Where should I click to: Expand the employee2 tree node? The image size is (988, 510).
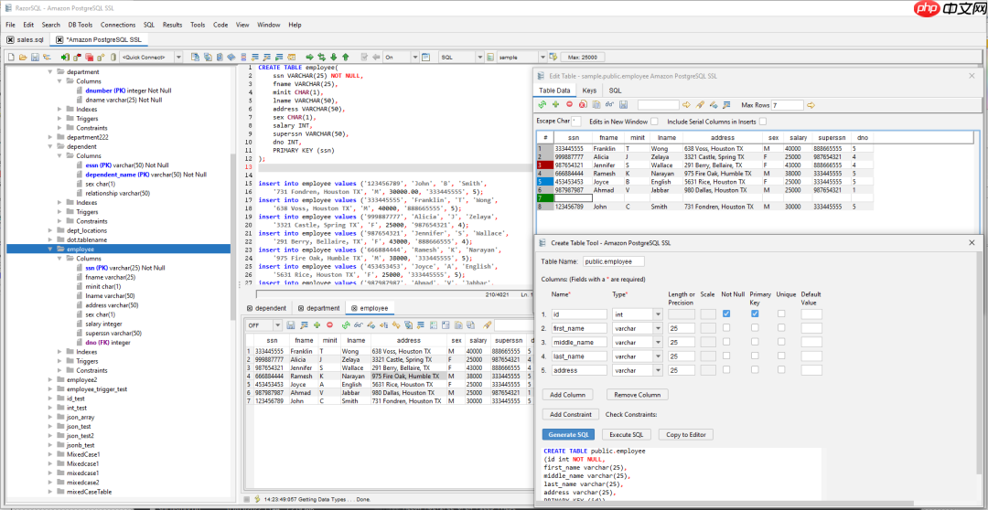tap(51, 379)
